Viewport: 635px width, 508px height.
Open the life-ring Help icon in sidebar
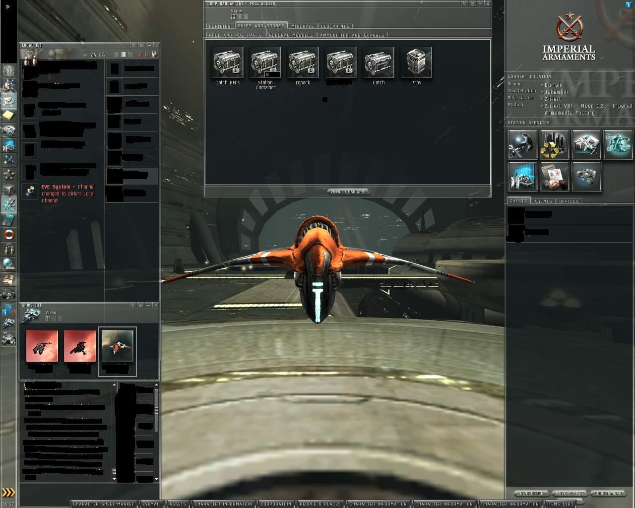[x=9, y=235]
